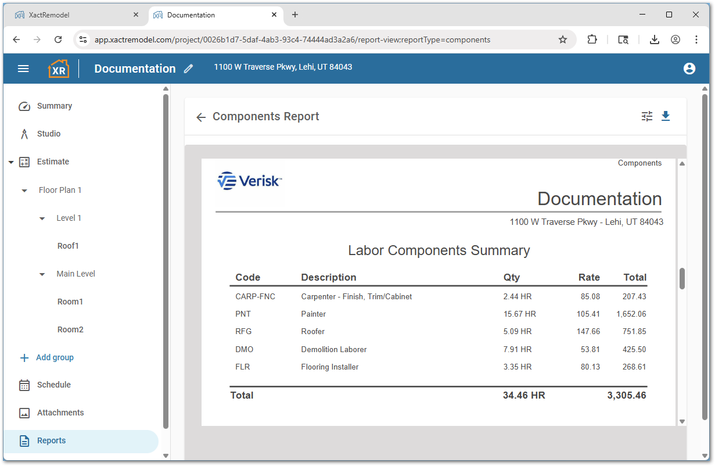Collapse the Main Level group
Image resolution: width=715 pixels, height=466 pixels.
41,274
